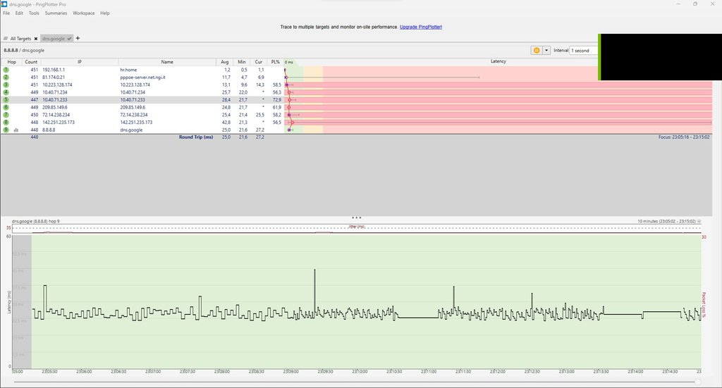
Task: Open the dropdown arrow beside the pause button
Action: [x=546, y=51]
